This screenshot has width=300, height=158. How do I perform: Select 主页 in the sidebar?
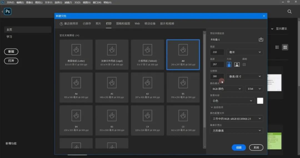pos(27,30)
